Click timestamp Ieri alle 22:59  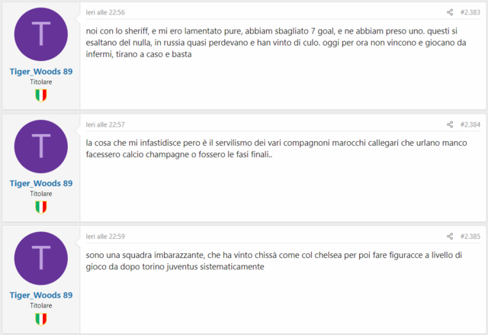[x=105, y=237]
